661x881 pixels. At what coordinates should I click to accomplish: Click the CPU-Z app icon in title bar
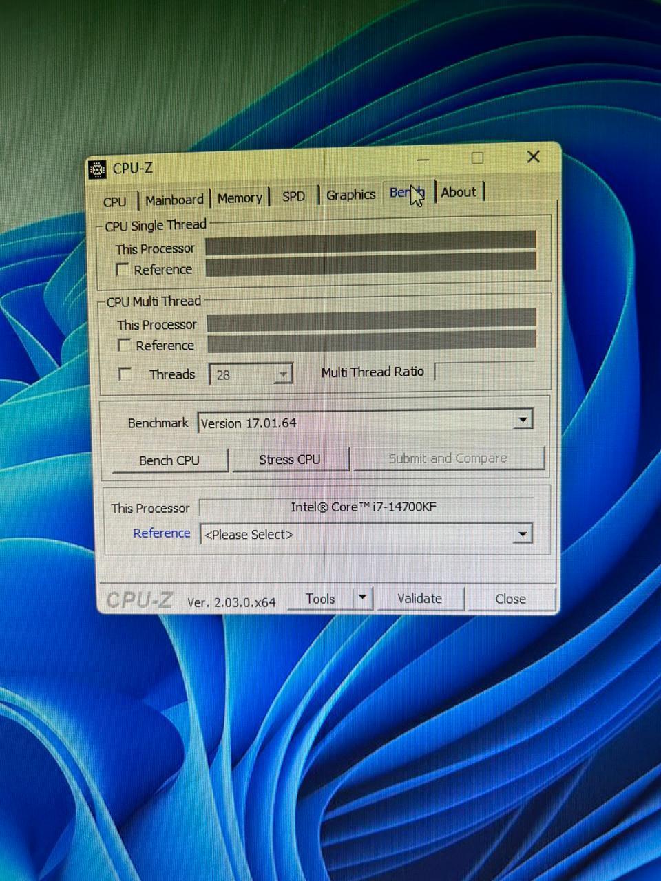(98, 169)
